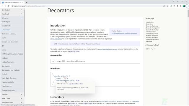Click the sidebar scrollbar
The image size is (189, 106).
coord(25,53)
